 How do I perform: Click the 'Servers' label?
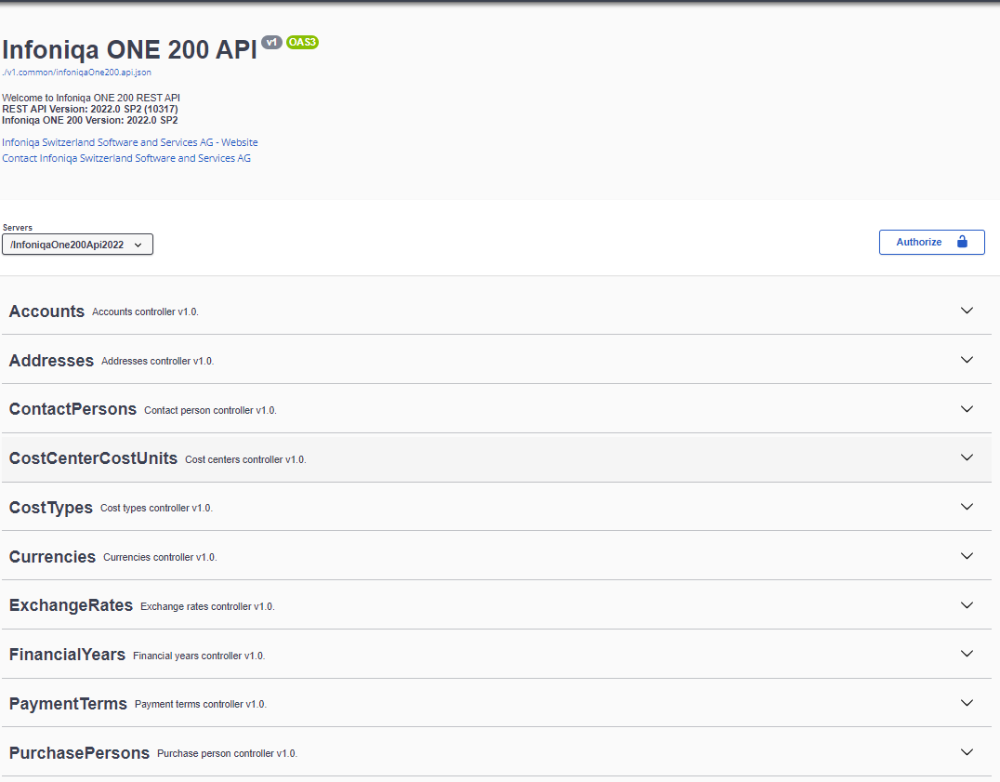[x=18, y=228]
